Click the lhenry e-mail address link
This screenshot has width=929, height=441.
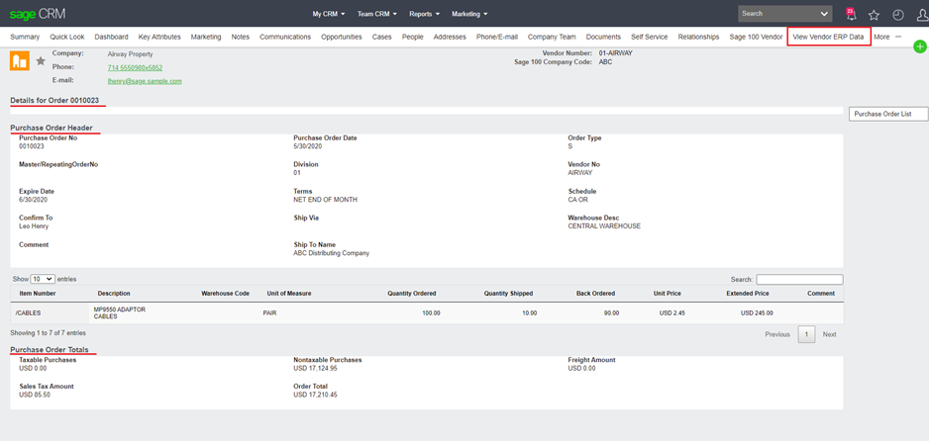pos(145,82)
